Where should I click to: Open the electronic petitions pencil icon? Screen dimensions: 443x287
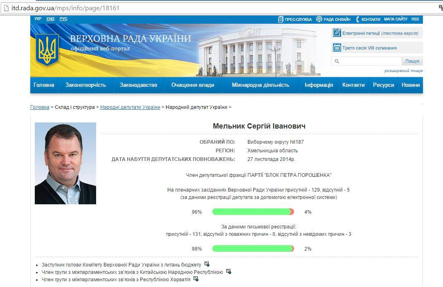coord(337,33)
